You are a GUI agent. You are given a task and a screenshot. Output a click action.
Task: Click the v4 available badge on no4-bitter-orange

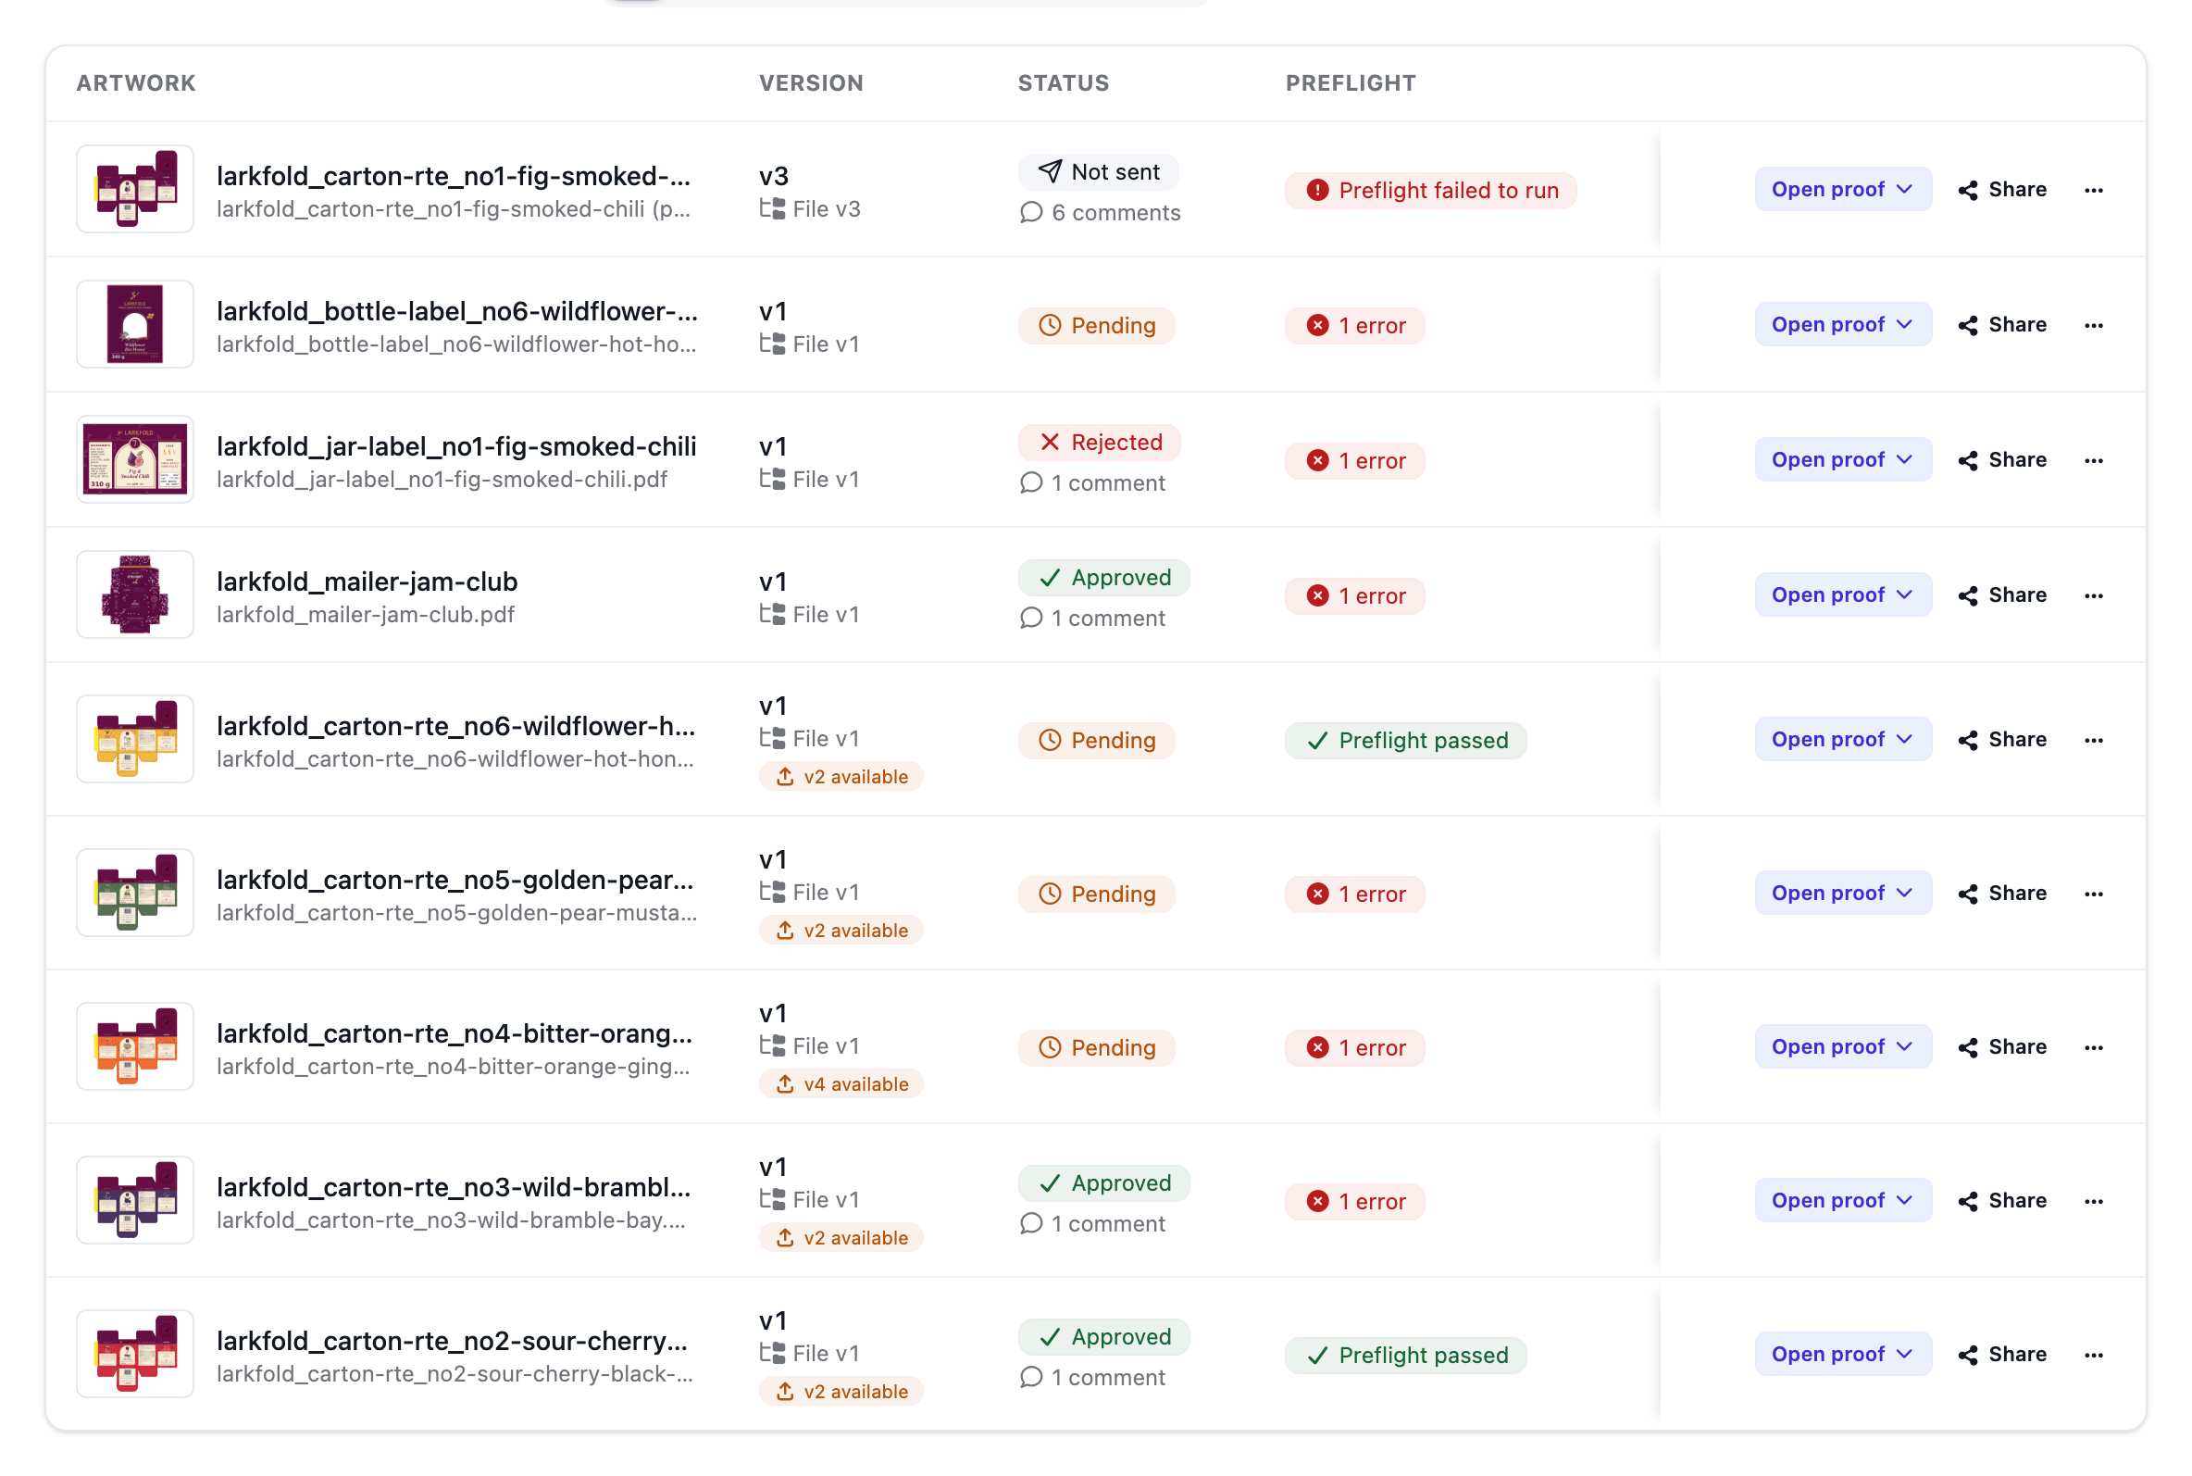[841, 1084]
